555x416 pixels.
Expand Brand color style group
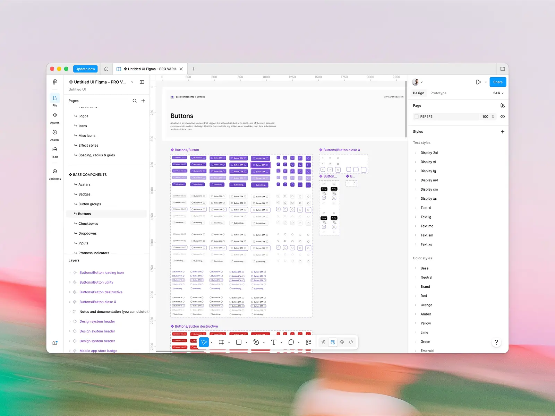[x=416, y=287]
